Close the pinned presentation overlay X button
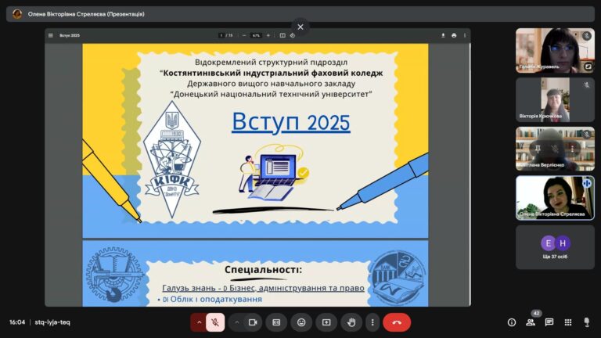 300,27
